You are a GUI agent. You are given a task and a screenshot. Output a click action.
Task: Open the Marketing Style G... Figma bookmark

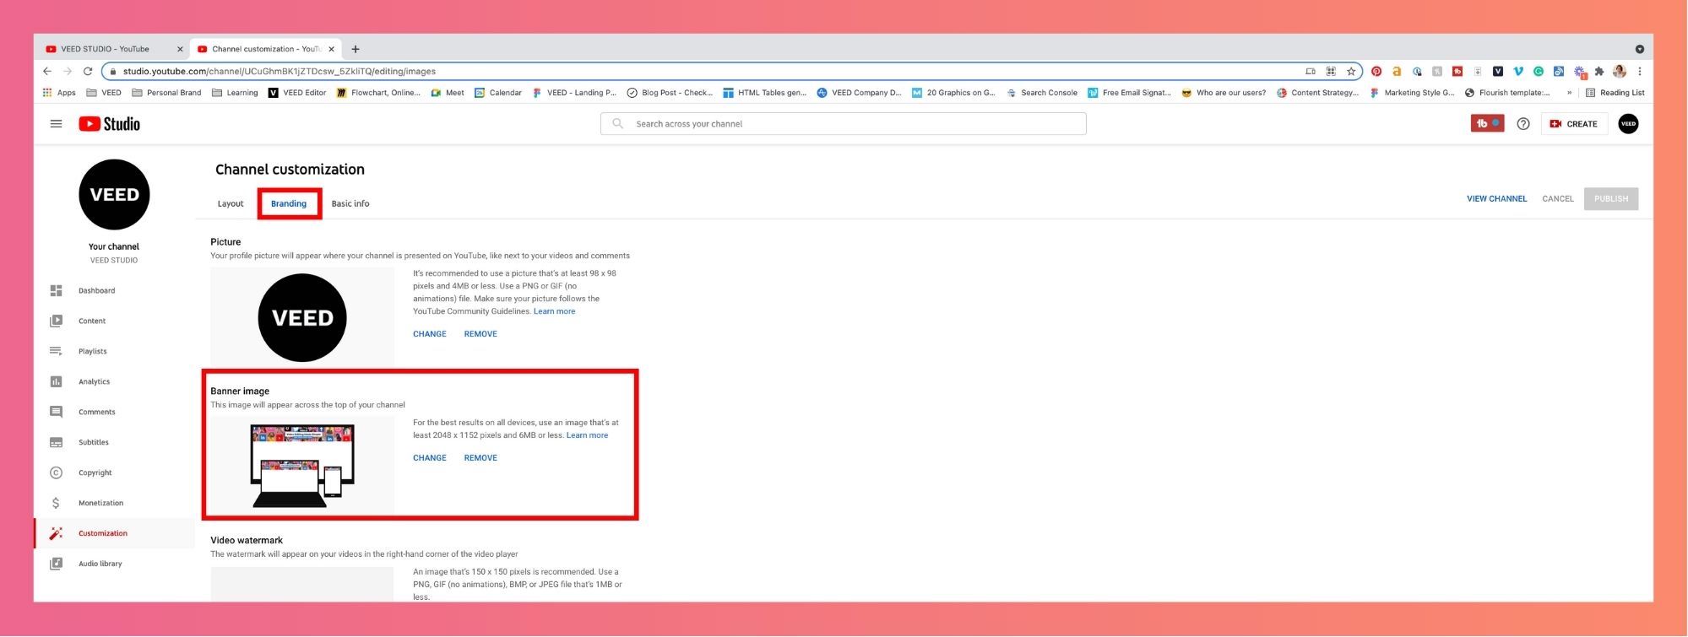1412,93
